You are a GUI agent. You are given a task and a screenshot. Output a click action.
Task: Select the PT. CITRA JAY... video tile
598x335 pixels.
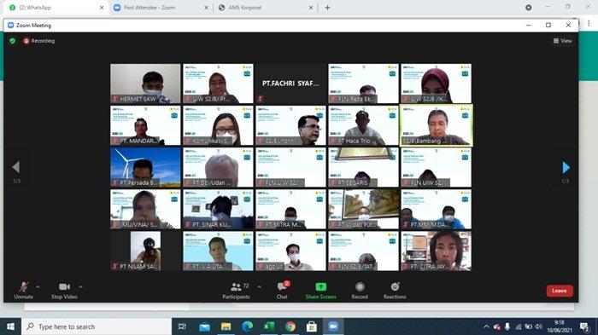(x=437, y=251)
